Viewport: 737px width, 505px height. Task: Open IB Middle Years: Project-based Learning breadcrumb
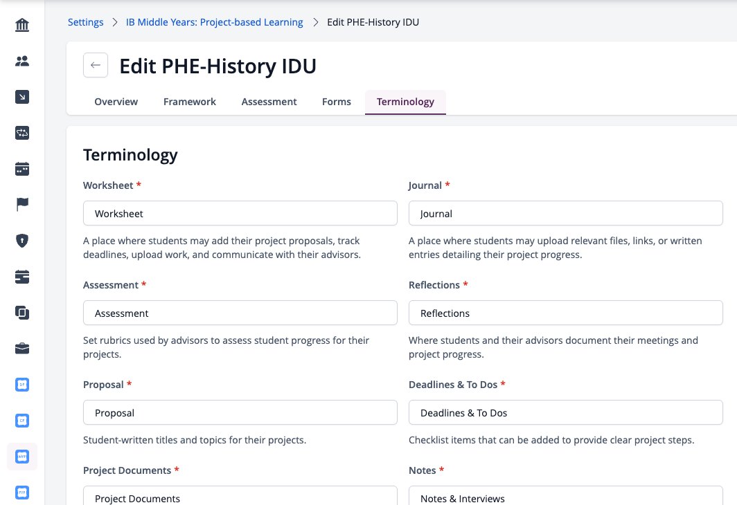(214, 22)
